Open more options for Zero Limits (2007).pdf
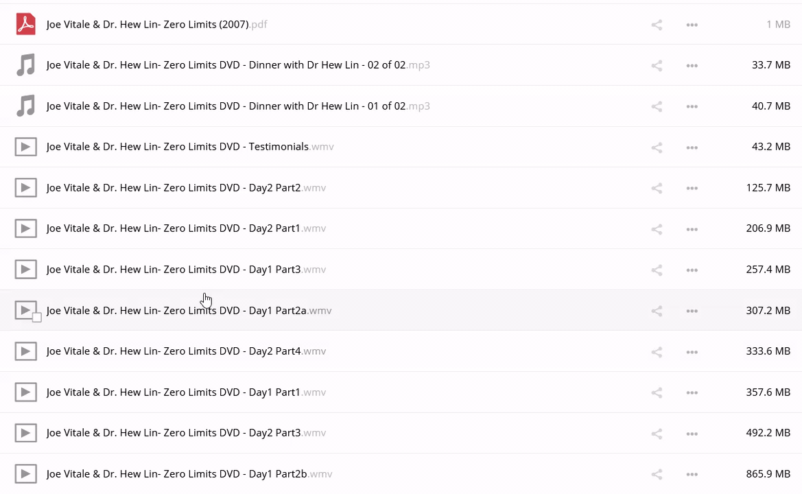802x494 pixels. (692, 25)
